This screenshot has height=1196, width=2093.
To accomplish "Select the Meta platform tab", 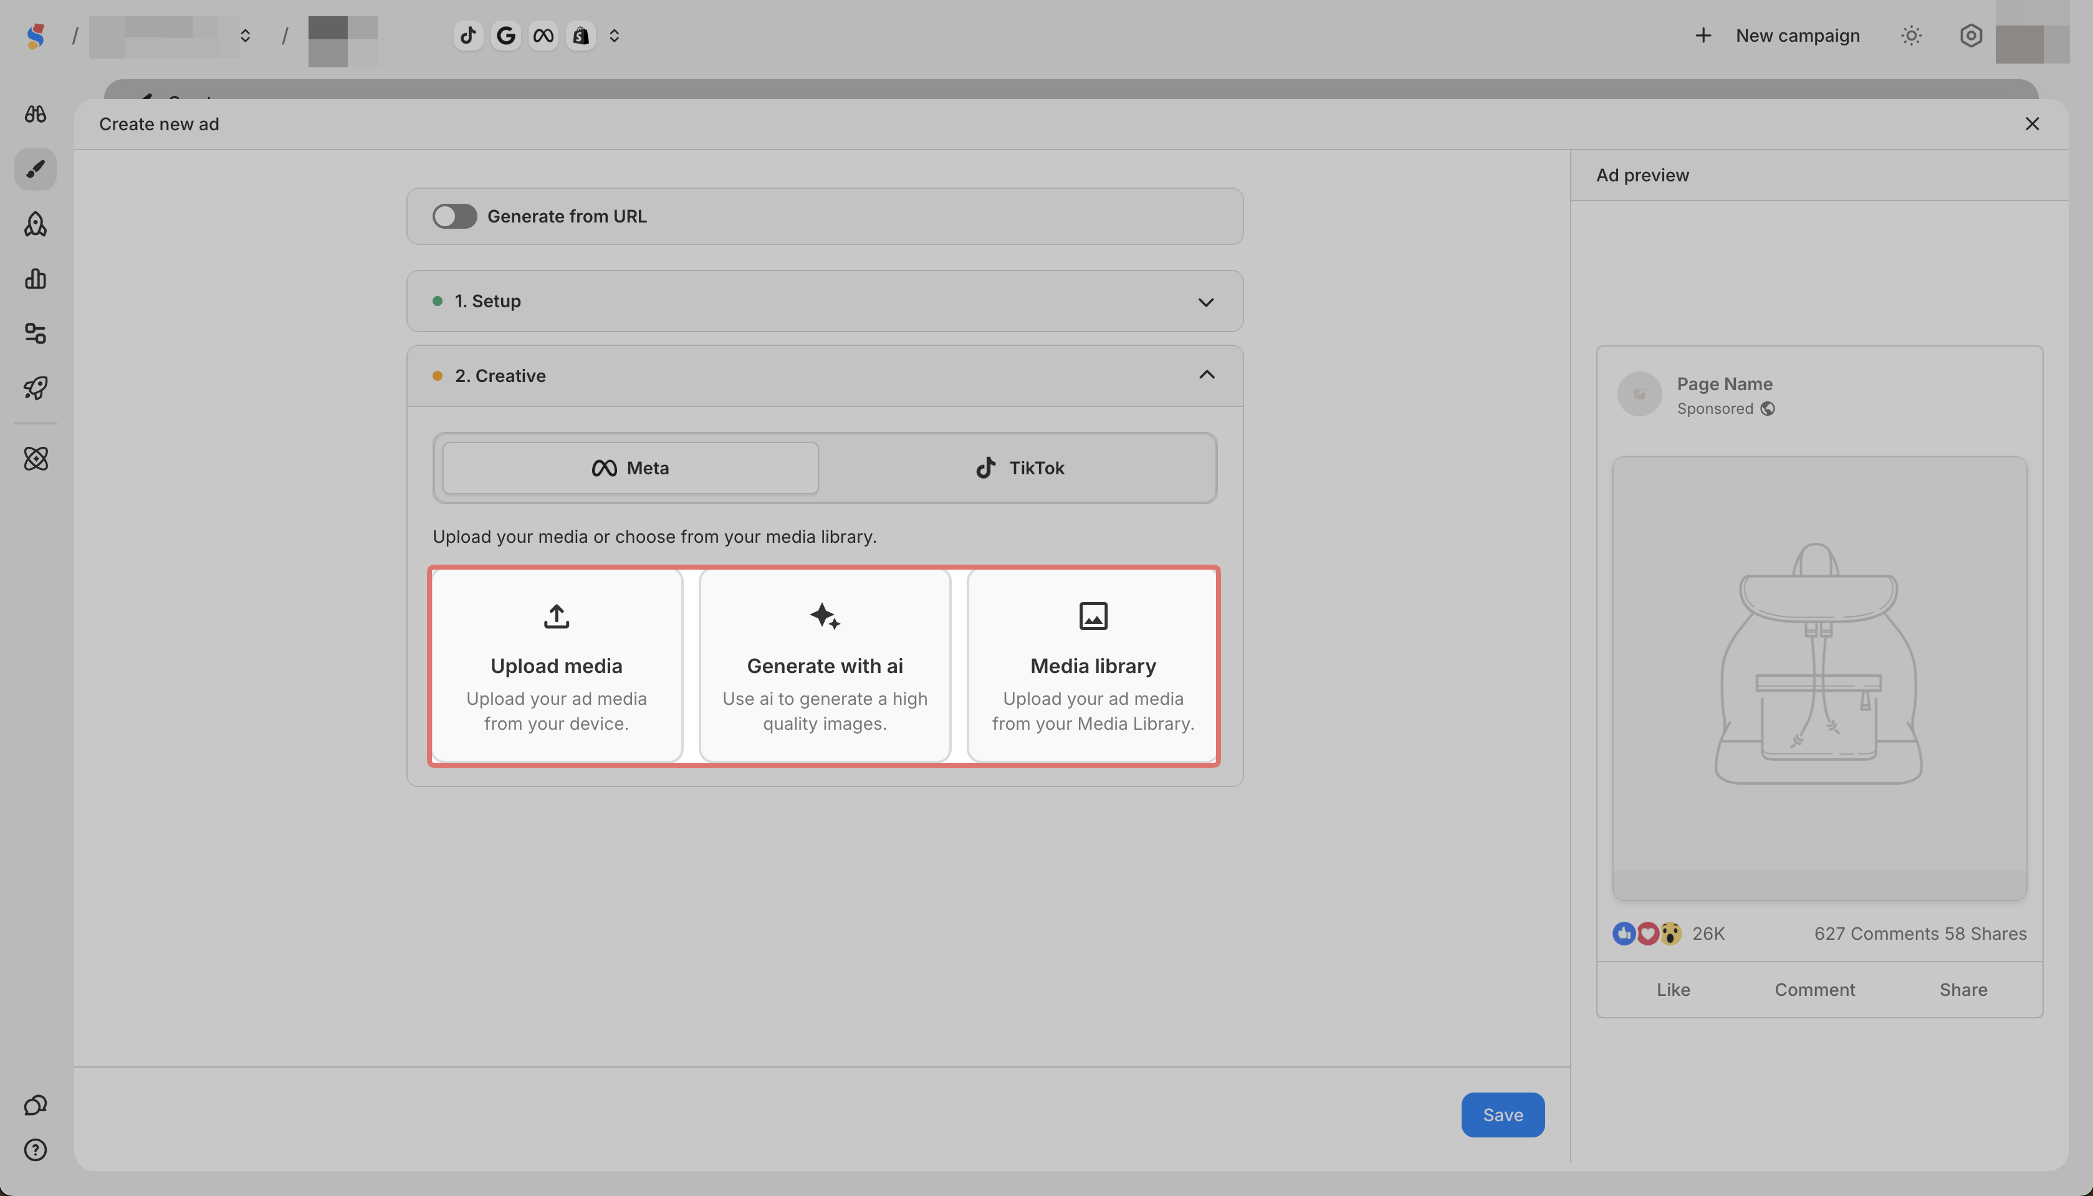I will click(x=630, y=468).
